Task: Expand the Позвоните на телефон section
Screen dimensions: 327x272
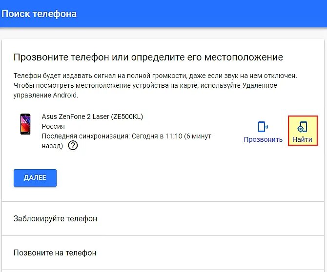Action: tap(55, 253)
